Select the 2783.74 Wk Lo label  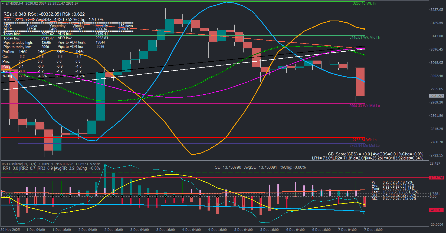[364, 140]
